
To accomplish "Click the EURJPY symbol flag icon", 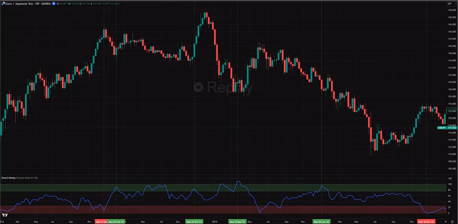I will pos(2,3).
